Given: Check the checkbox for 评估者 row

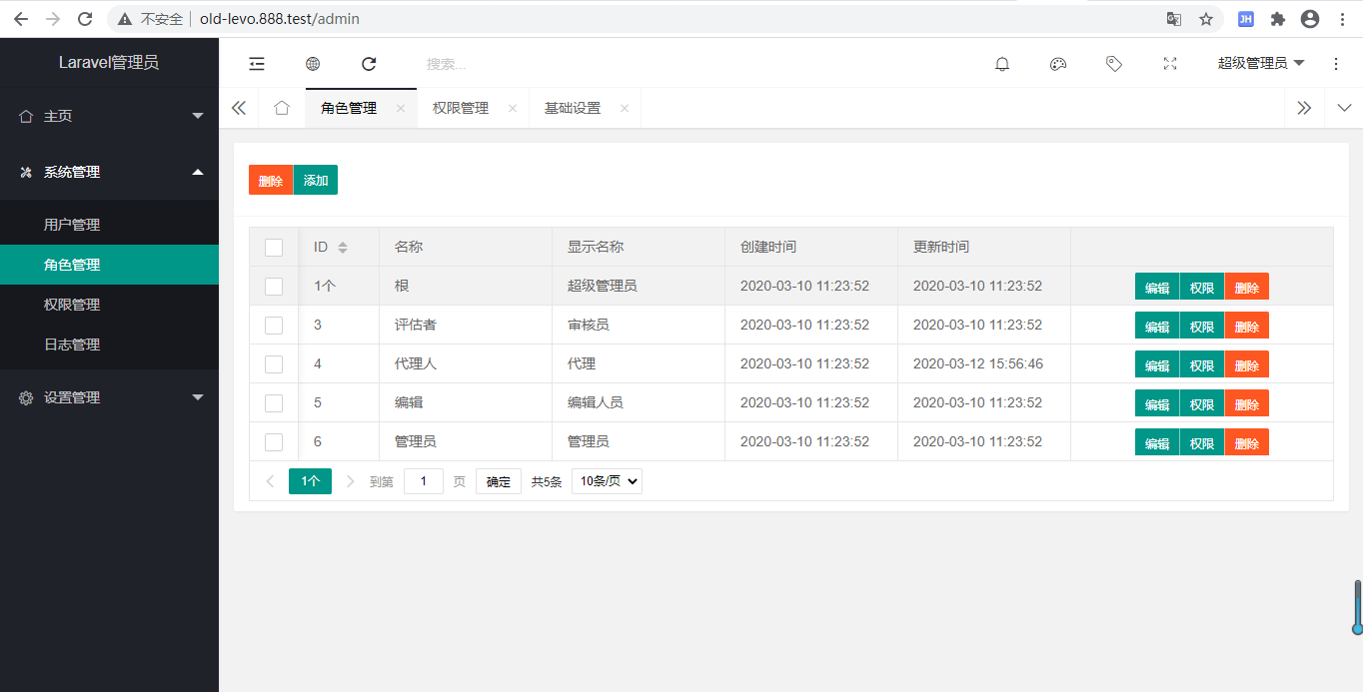Looking at the screenshot, I should point(274,326).
